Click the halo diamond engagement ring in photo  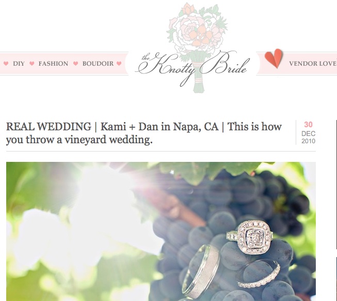[x=251, y=237]
